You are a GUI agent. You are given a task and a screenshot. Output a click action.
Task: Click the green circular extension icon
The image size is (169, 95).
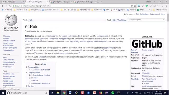click(x=147, y=6)
